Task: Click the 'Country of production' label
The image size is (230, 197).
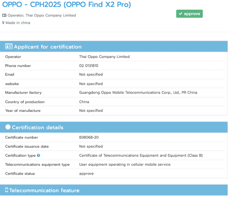Action: point(25,102)
